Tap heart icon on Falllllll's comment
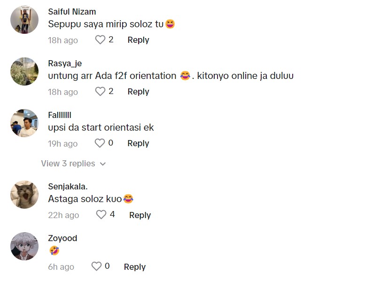Viewport: 381px width, 282px height. 100,143
